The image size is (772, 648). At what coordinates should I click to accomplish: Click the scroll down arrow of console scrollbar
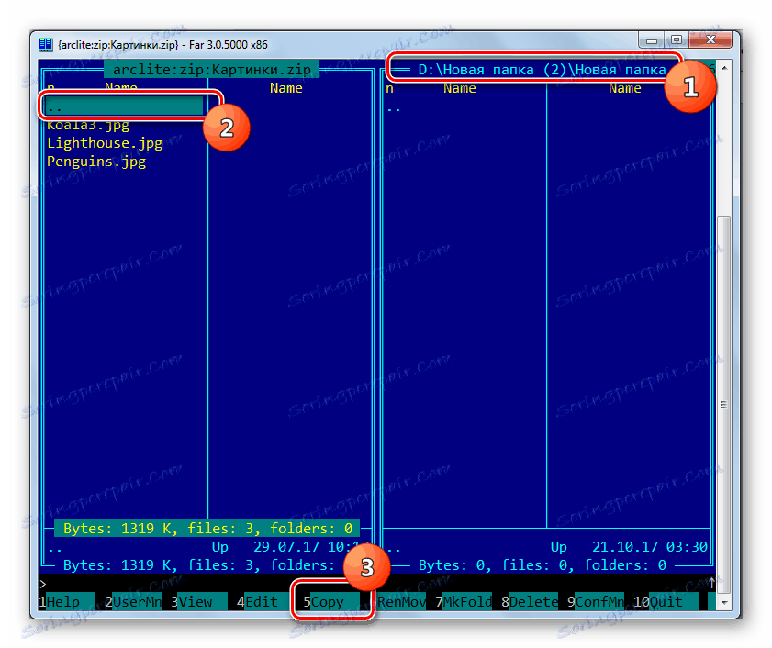coord(723,603)
